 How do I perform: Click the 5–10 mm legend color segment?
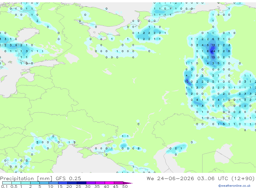(44, 183)
